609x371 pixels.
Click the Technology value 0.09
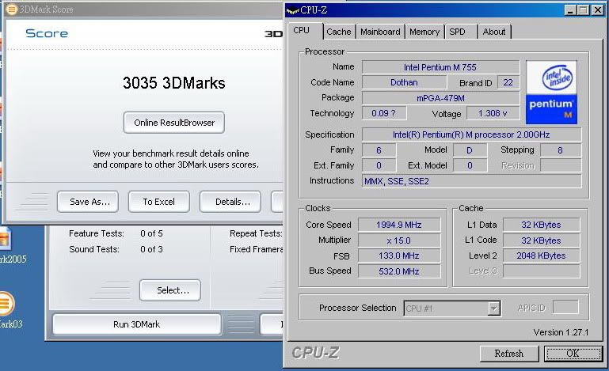(x=384, y=113)
